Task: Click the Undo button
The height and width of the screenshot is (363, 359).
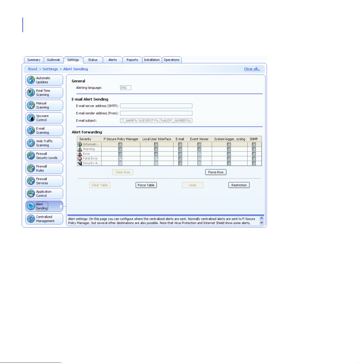Action: click(193, 185)
